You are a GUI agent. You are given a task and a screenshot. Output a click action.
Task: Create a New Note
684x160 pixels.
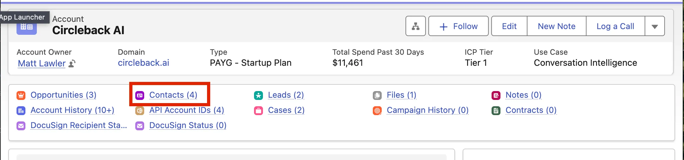556,26
